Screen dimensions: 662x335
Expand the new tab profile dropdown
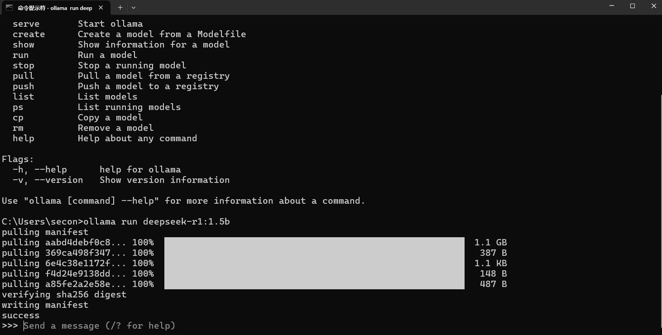tap(134, 8)
